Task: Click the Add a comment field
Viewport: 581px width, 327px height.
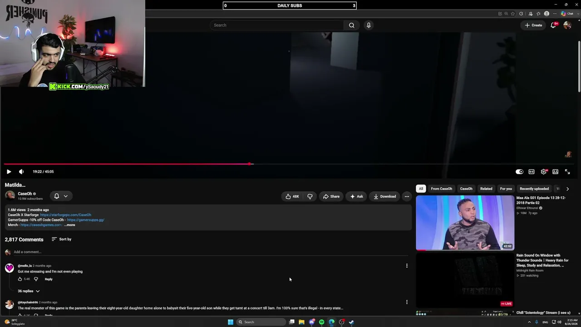Action: click(212, 252)
